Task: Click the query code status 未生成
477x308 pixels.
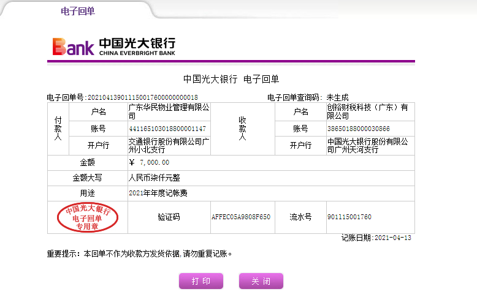Action: point(337,97)
